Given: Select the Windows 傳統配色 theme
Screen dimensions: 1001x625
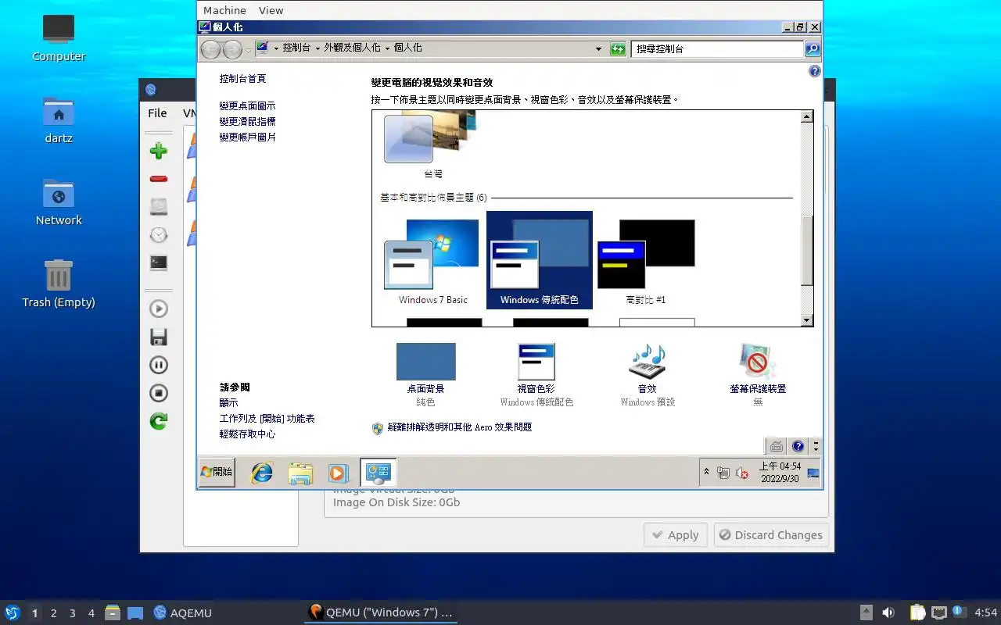Looking at the screenshot, I should coord(540,259).
